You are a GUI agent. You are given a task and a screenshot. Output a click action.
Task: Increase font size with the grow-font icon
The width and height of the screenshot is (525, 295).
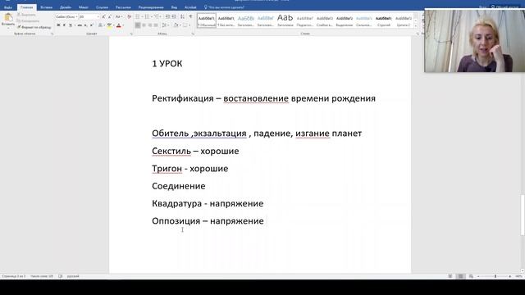[x=104, y=16]
